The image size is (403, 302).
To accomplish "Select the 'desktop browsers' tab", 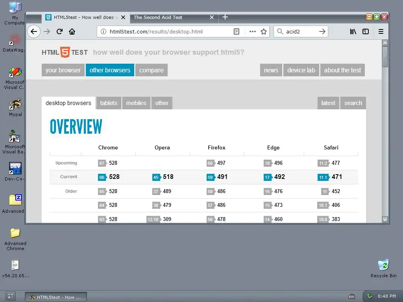I will 68,103.
